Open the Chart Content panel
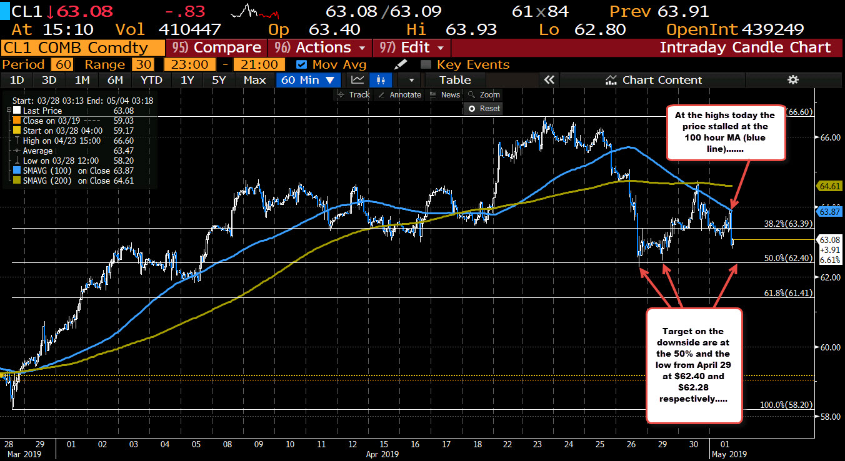The width and height of the screenshot is (845, 461). point(654,80)
